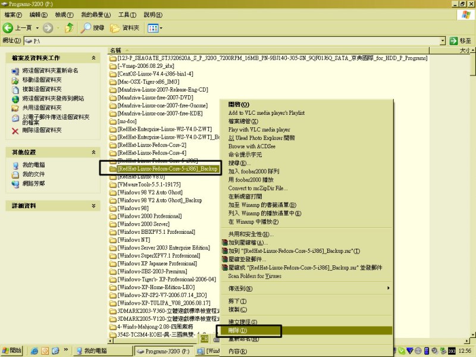Screen dimensions: 476x357
Task: Open the Search (搜尋) toolbar button
Action: click(x=93, y=28)
